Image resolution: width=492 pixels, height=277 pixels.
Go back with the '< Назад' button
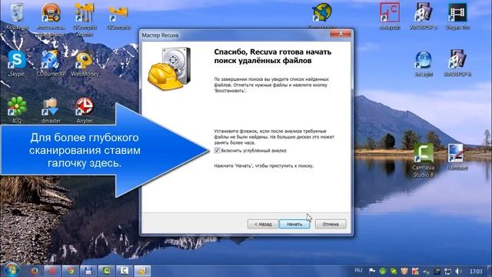[x=262, y=224]
